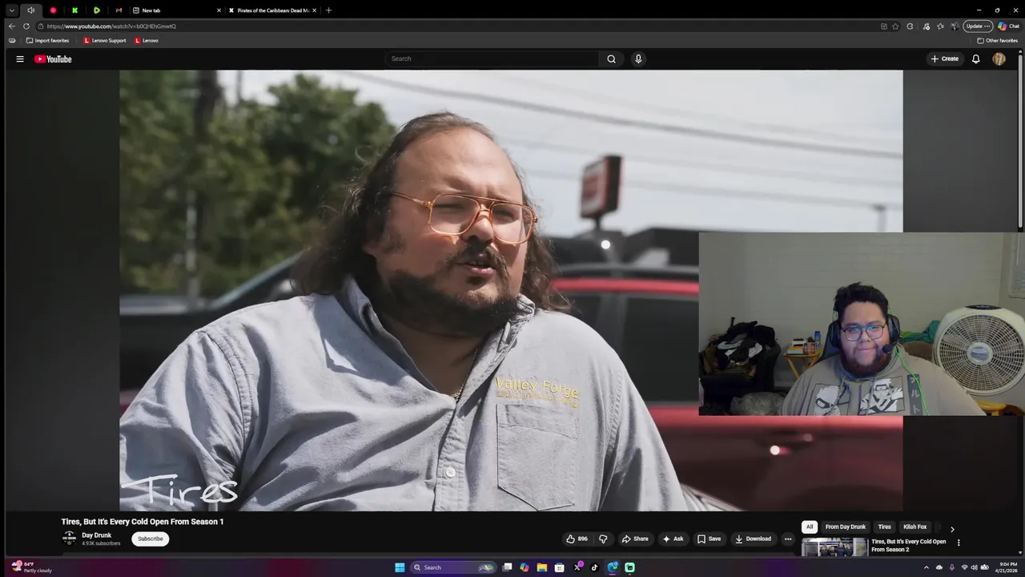Open YouTube notifications bell
This screenshot has width=1025, height=577.
click(x=975, y=59)
